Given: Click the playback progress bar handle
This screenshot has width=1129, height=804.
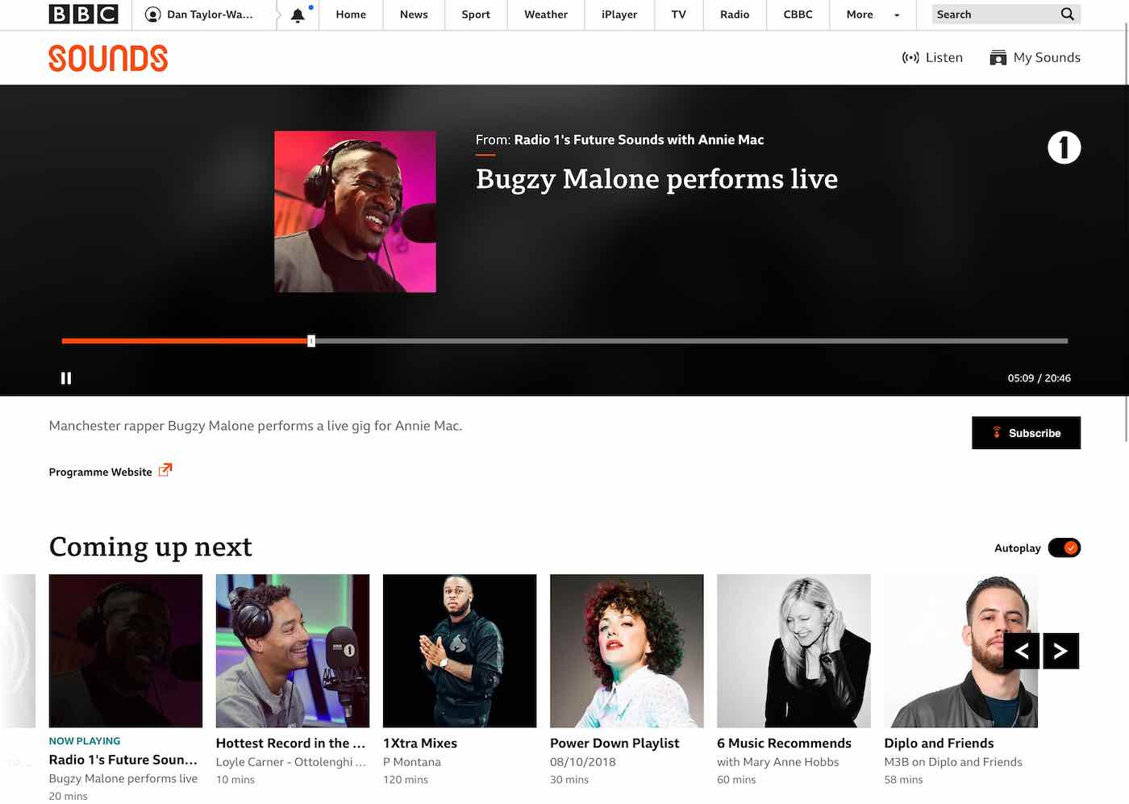Looking at the screenshot, I should pos(311,341).
